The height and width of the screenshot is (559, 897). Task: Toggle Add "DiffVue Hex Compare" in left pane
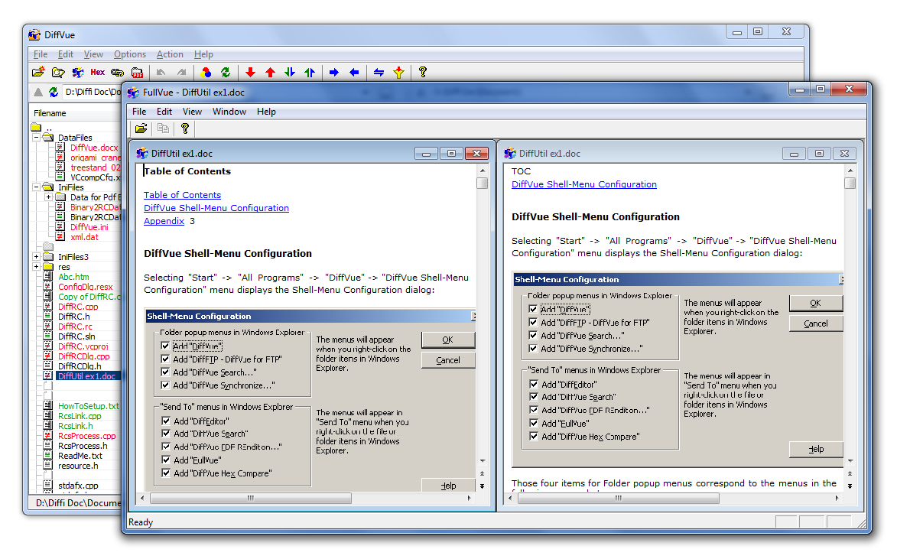pyautogui.click(x=166, y=473)
